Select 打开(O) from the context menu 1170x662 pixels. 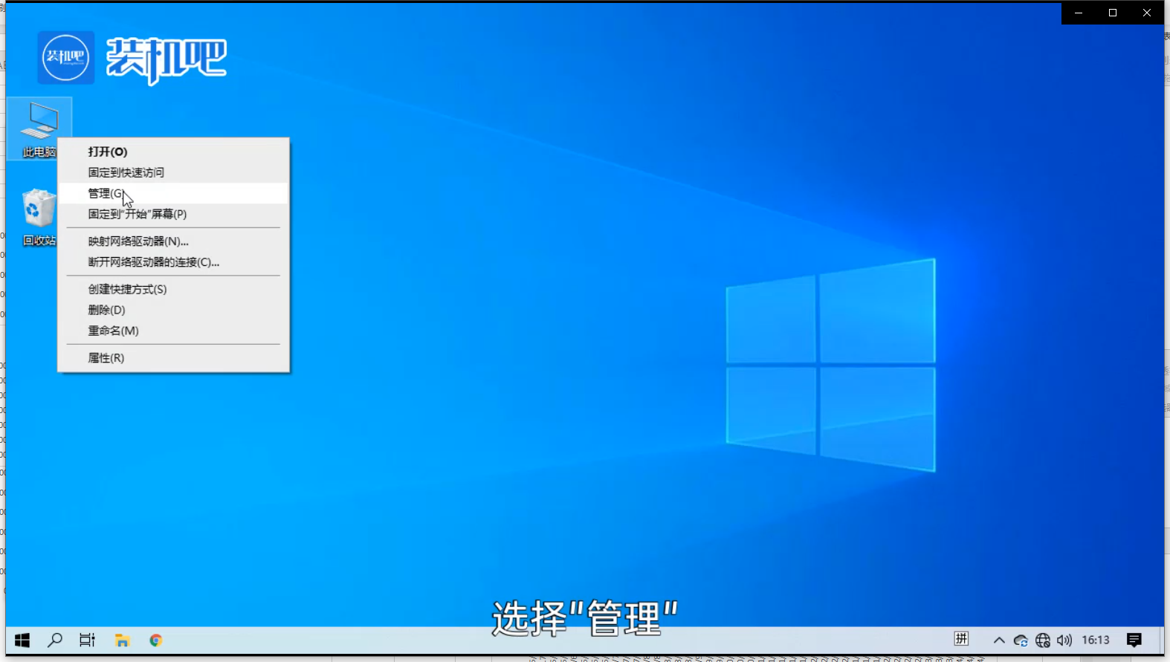click(108, 152)
